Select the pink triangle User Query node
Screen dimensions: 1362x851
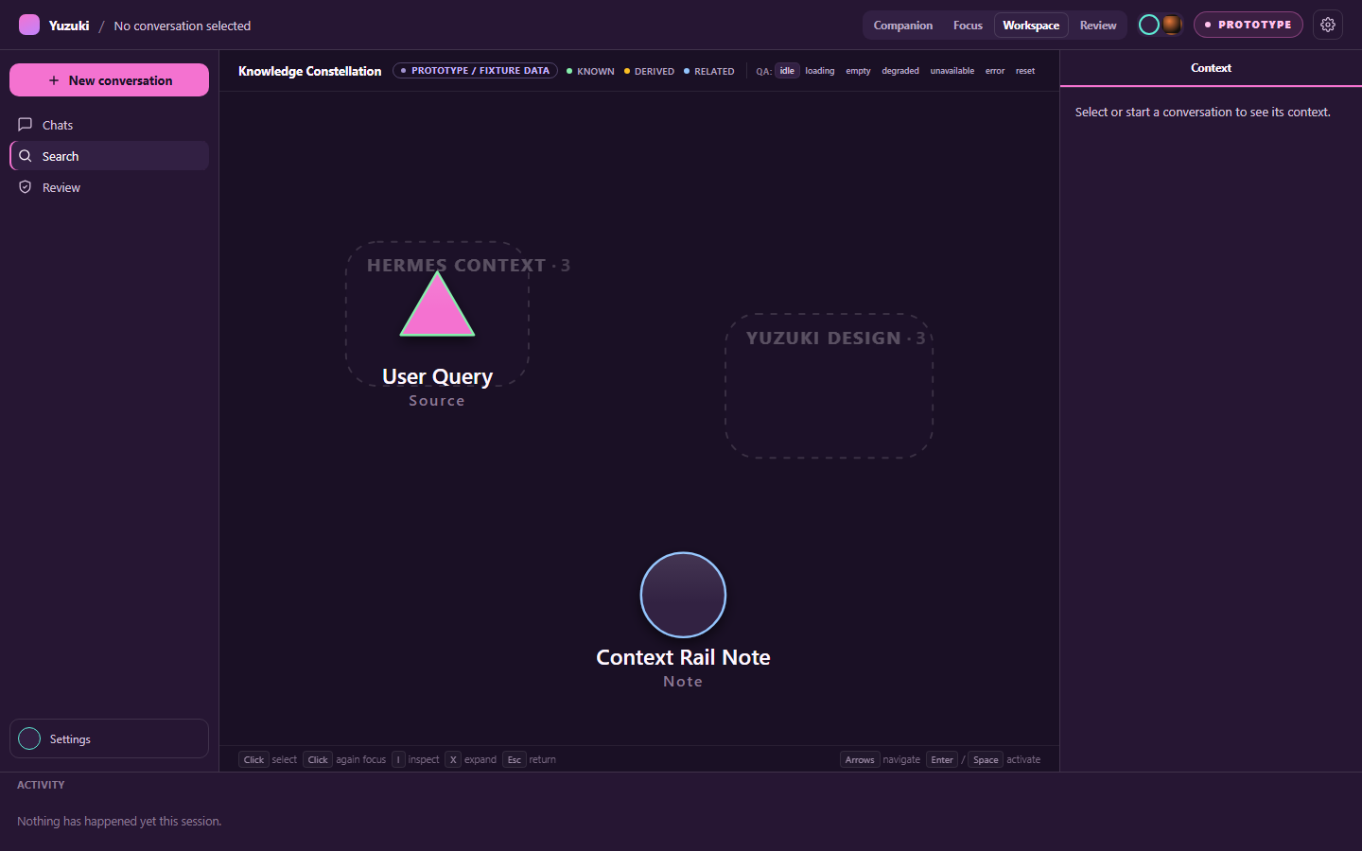coord(437,307)
